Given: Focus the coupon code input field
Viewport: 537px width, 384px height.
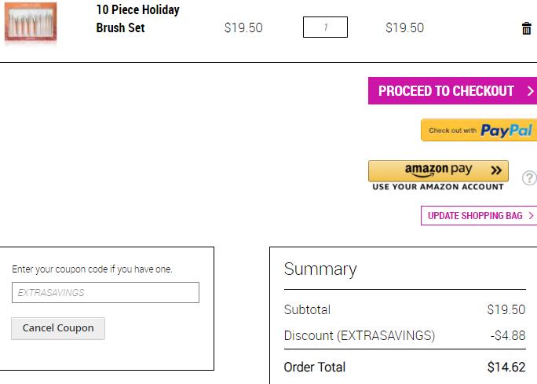Looking at the screenshot, I should tap(105, 293).
